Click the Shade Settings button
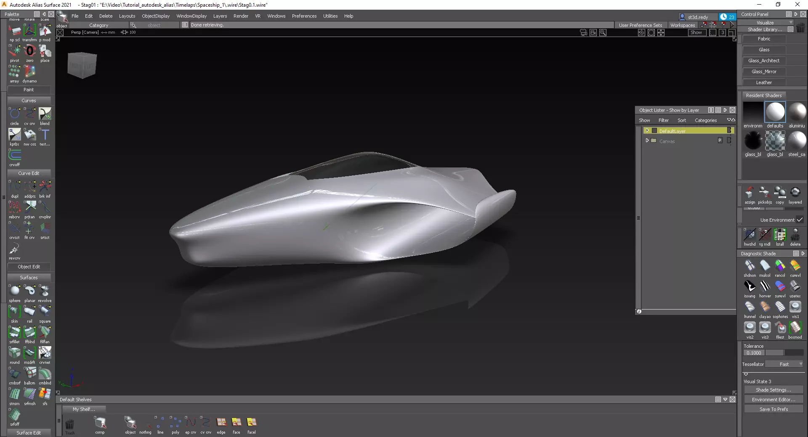The height and width of the screenshot is (437, 808). [773, 390]
